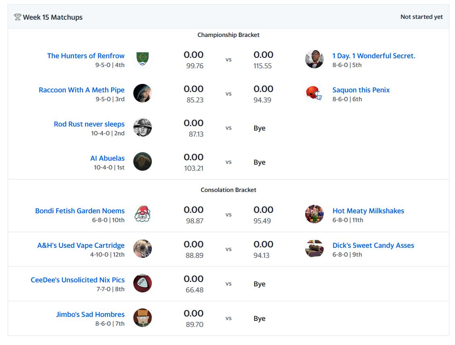The image size is (455, 345).
Task: Open The Hunters of Renfrow team page
Action: point(86,56)
